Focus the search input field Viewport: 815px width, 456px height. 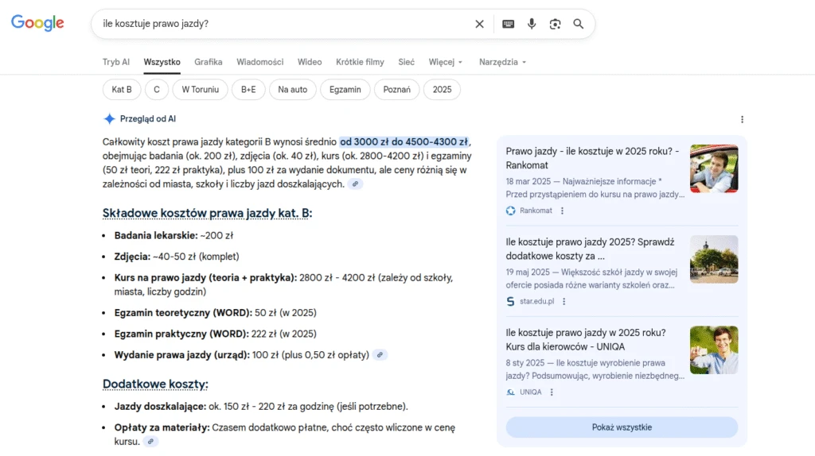click(x=279, y=24)
